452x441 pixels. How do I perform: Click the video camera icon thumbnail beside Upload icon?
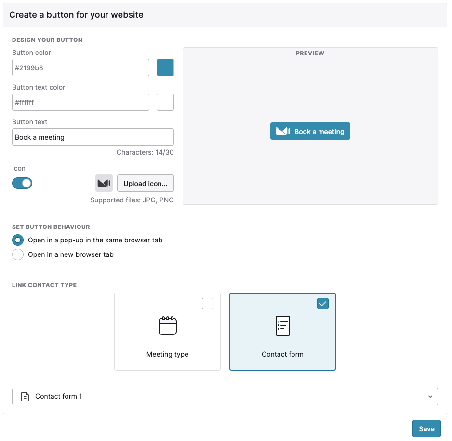click(x=104, y=183)
